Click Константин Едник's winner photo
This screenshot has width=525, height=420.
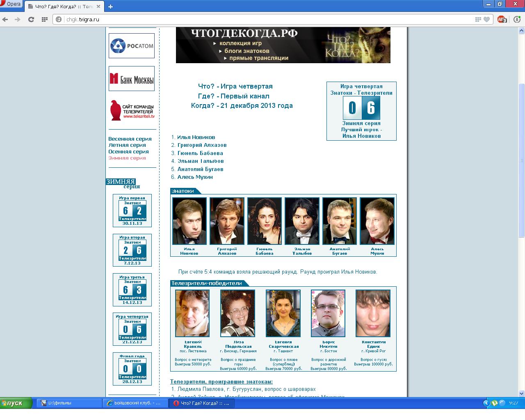tap(373, 313)
